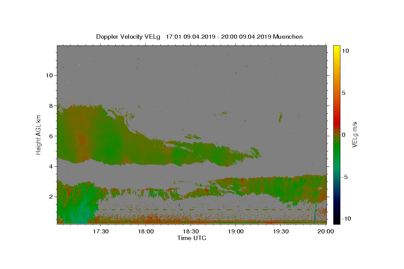404x269 pixels.
Task: Click the colorbar value -5 label
Action: click(345, 177)
